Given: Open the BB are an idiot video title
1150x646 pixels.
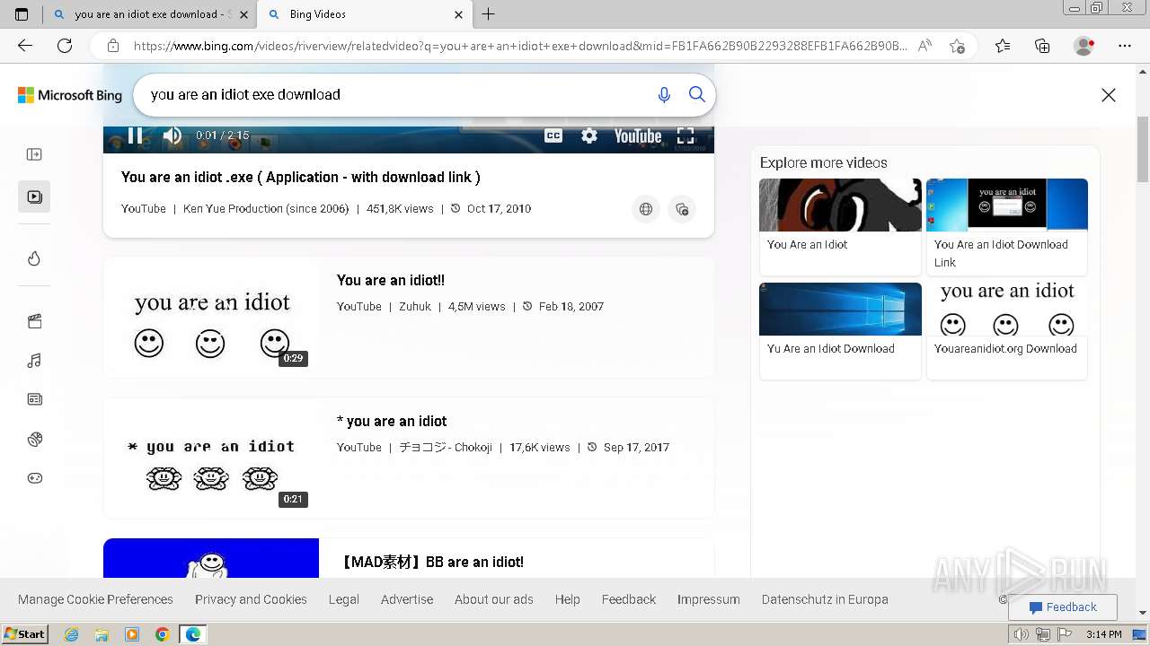Looking at the screenshot, I should (430, 562).
